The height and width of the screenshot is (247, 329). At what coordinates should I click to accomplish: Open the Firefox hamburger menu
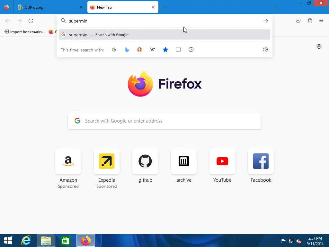click(321, 21)
